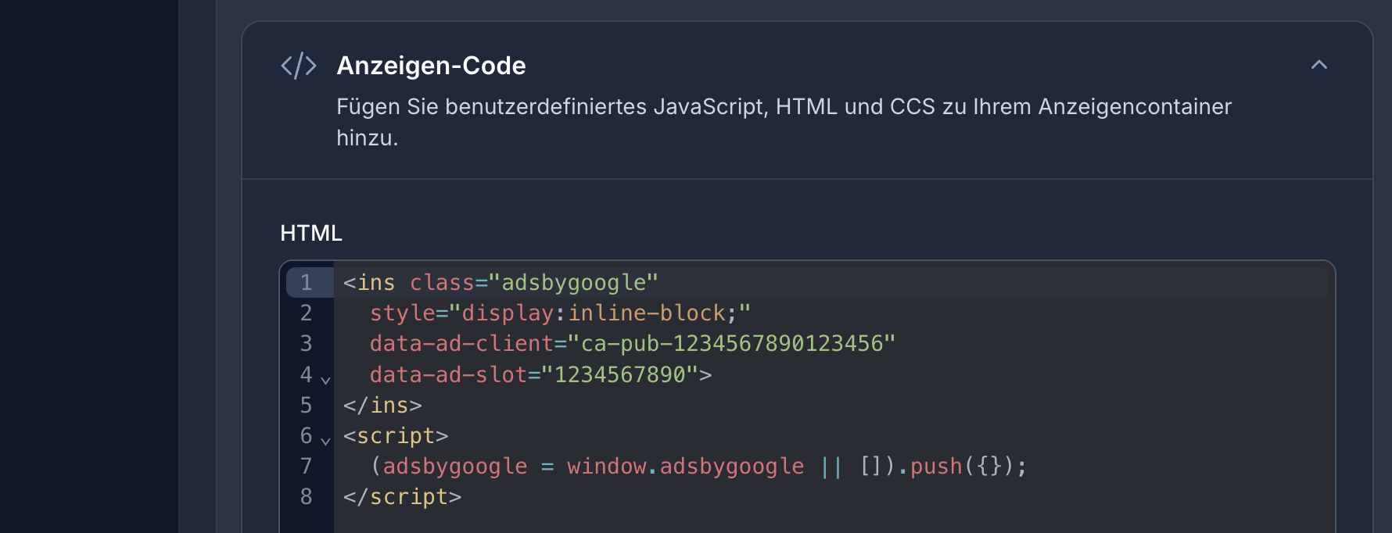Image resolution: width=1392 pixels, height=533 pixels.
Task: Click the gutter of the highlighted first line
Action: coord(306,283)
